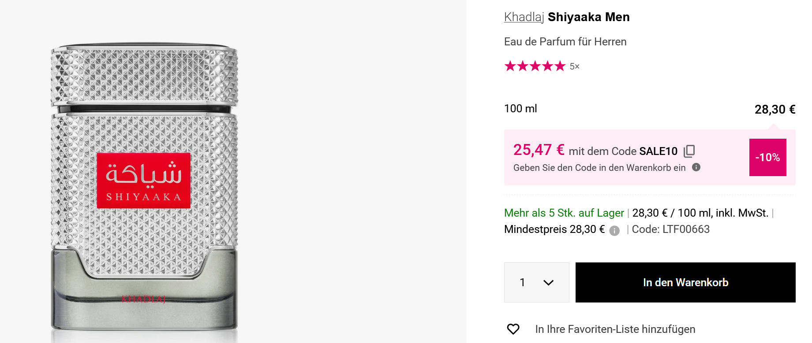812x343 pixels.
Task: Copy the SALE10 code with copy icon
Action: tap(689, 151)
